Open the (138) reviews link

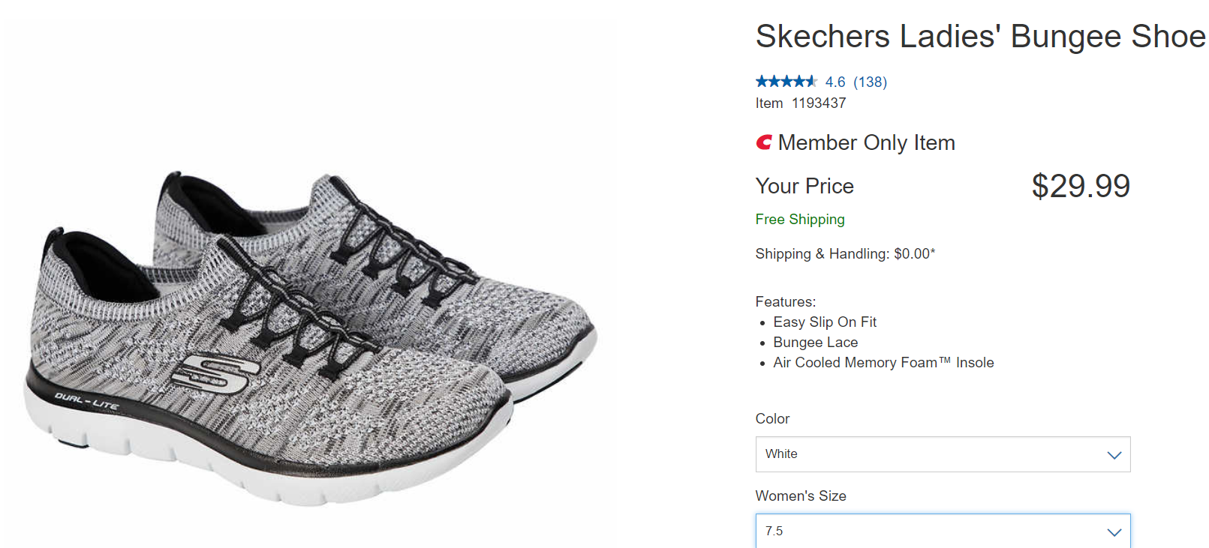[x=870, y=82]
